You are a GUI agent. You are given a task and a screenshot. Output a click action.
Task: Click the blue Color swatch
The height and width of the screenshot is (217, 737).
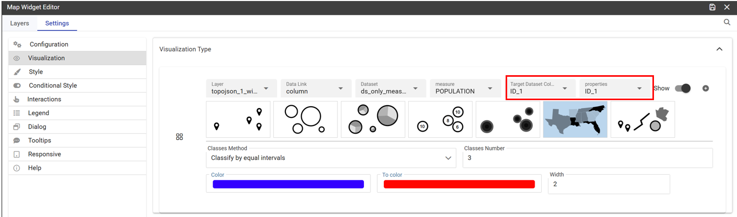coord(288,184)
